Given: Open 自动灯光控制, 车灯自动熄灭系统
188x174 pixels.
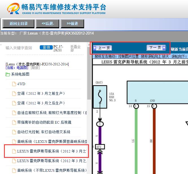Looking at the screenshot, I should click(44, 132).
